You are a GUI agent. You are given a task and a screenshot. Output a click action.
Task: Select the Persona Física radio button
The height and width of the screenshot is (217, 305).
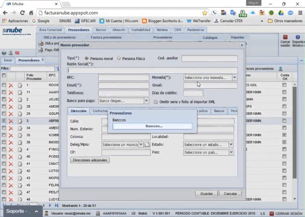tap(119, 58)
